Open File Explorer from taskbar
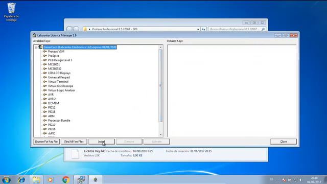 coord(36,180)
